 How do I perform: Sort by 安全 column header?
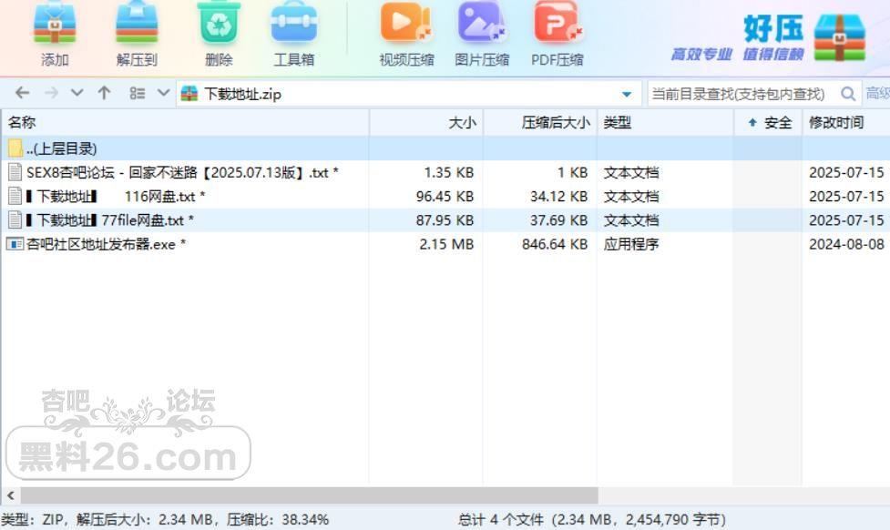pyautogui.click(x=769, y=123)
